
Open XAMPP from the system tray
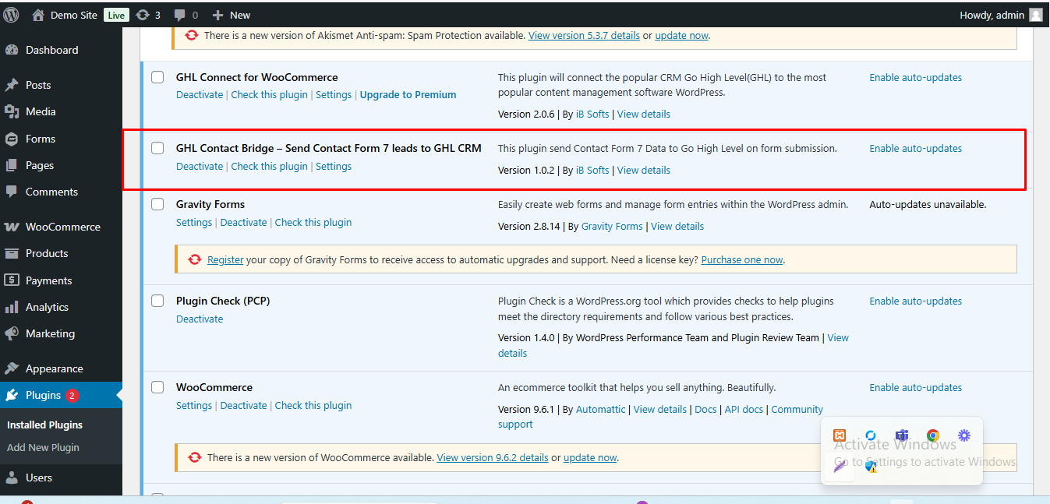click(x=840, y=435)
